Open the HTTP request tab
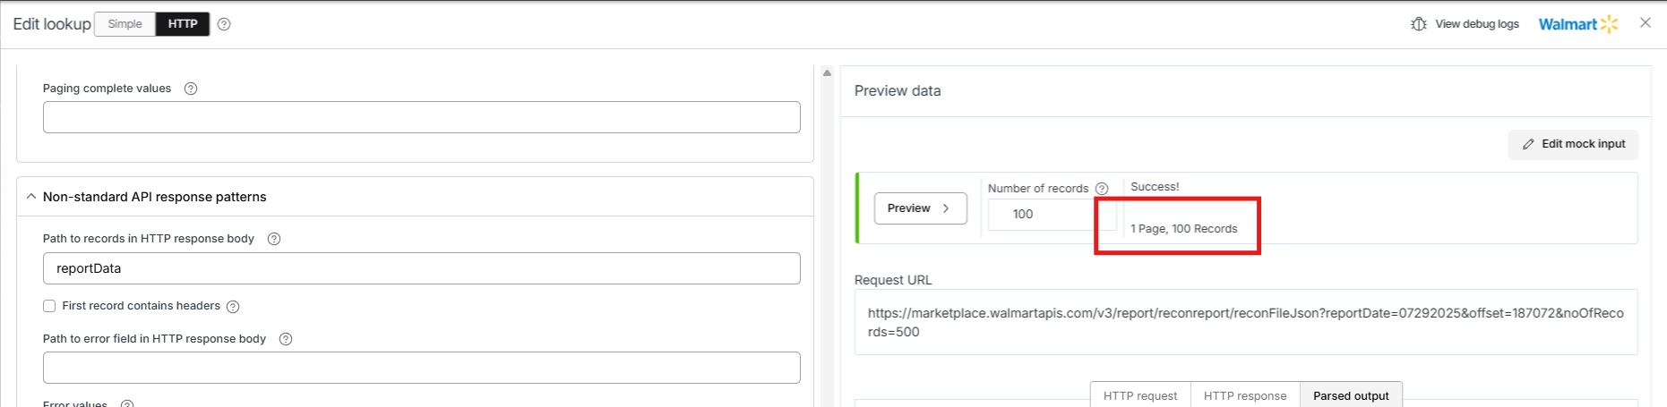The width and height of the screenshot is (1667, 407). (x=1140, y=395)
